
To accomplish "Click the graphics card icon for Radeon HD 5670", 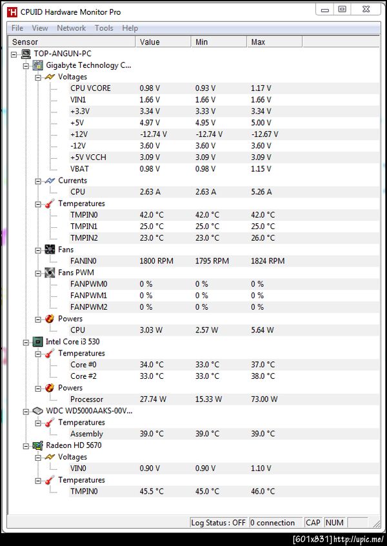I will click(37, 445).
